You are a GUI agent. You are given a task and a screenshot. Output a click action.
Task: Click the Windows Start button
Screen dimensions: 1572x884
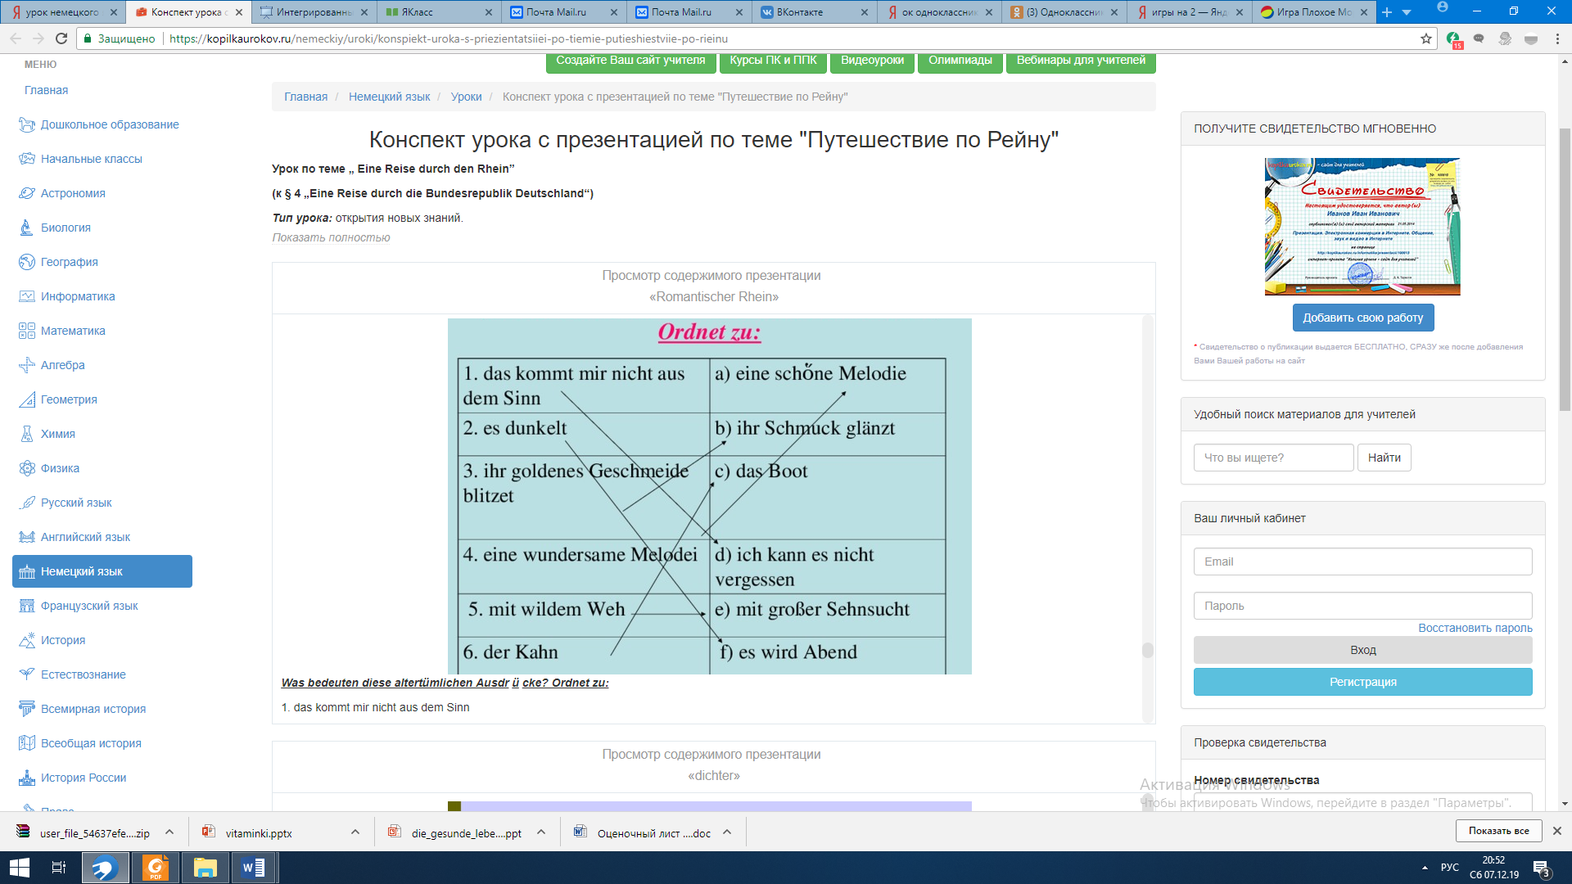coord(19,868)
